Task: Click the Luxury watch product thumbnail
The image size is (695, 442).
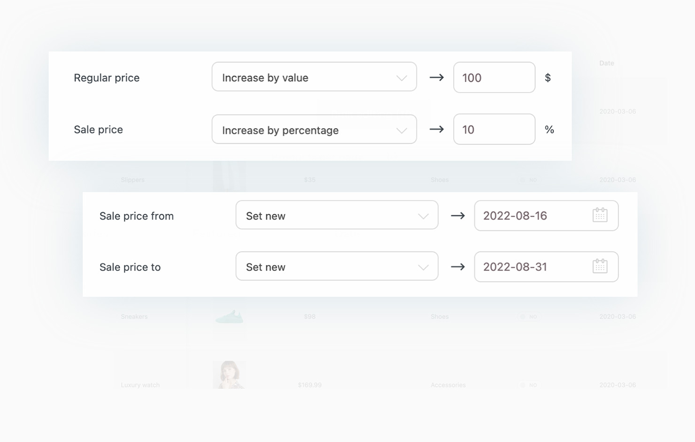Action: tap(229, 374)
